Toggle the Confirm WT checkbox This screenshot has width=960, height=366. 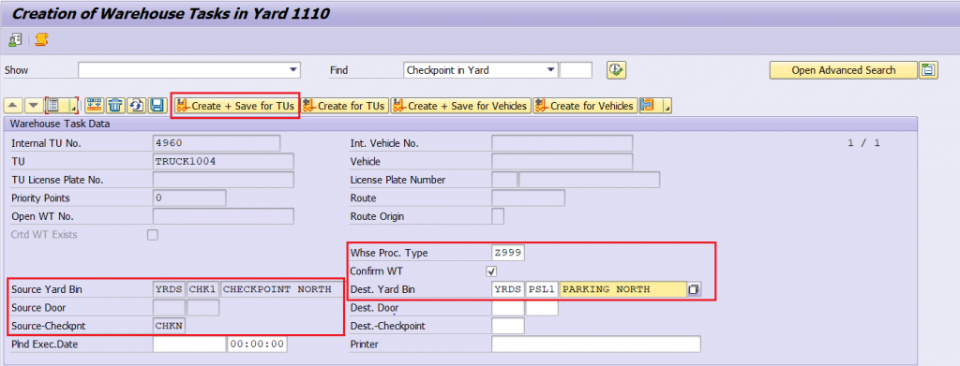point(491,271)
